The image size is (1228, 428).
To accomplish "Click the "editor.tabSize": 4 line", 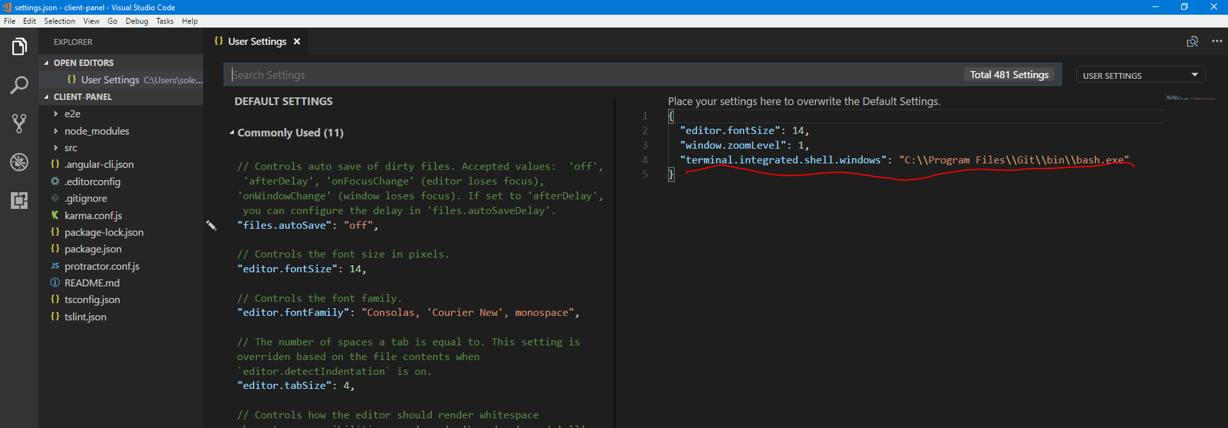I will [x=296, y=386].
